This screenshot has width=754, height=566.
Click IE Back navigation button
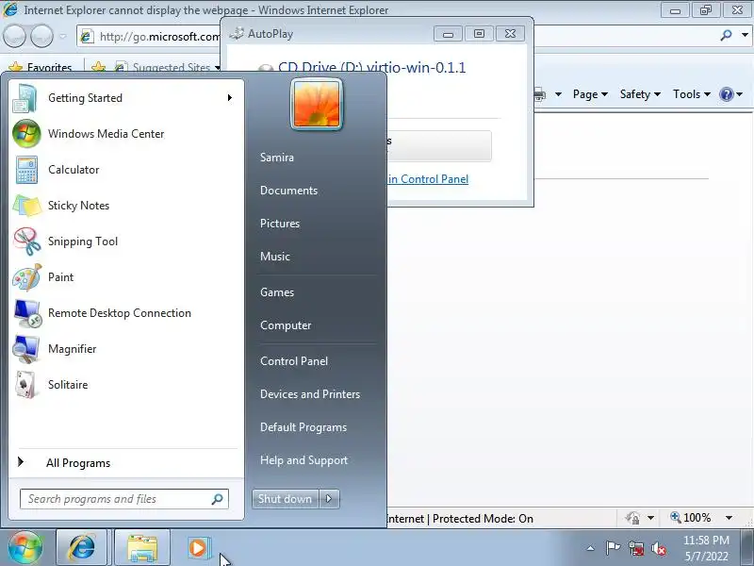coord(14,36)
